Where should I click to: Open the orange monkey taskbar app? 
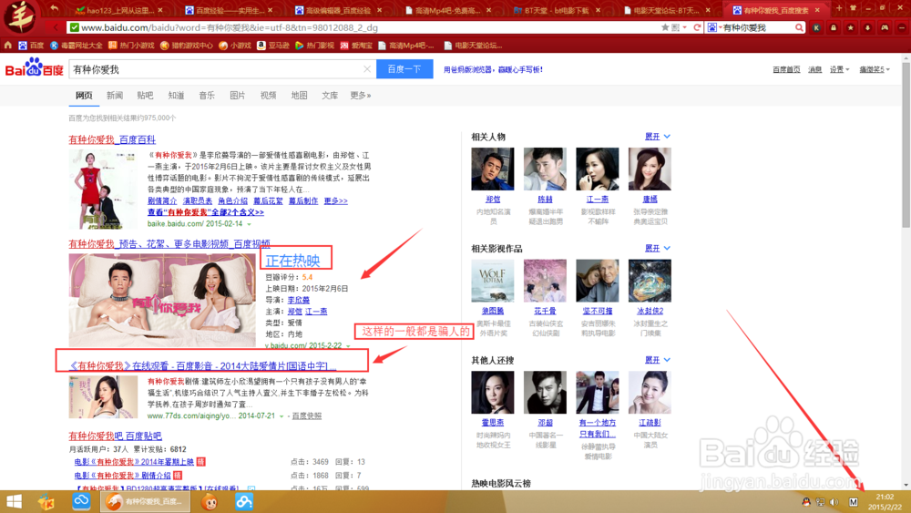pyautogui.click(x=210, y=501)
